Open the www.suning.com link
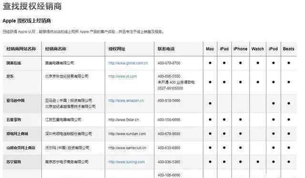This screenshot has width=305, height=178. 126,162
